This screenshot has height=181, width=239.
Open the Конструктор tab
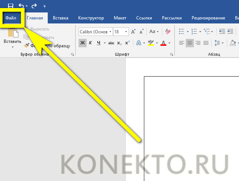[x=91, y=18]
